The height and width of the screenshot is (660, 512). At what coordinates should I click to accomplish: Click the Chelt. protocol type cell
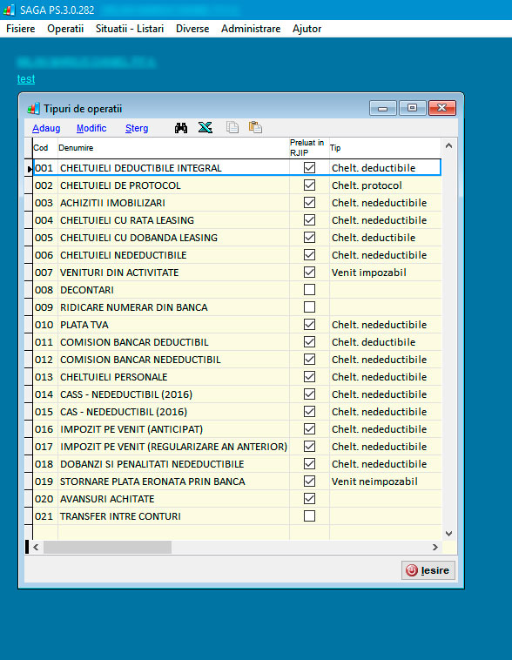(x=385, y=185)
